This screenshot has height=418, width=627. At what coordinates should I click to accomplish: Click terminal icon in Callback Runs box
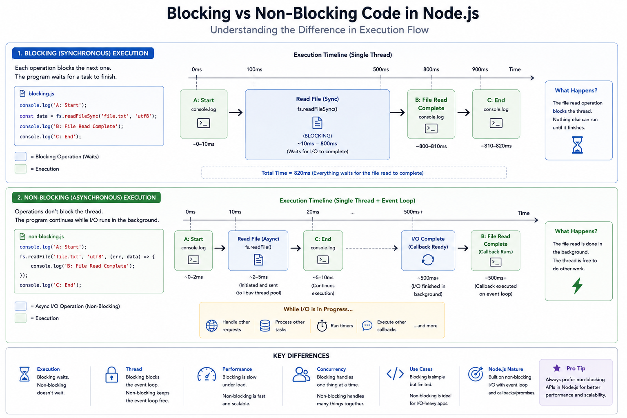(496, 262)
